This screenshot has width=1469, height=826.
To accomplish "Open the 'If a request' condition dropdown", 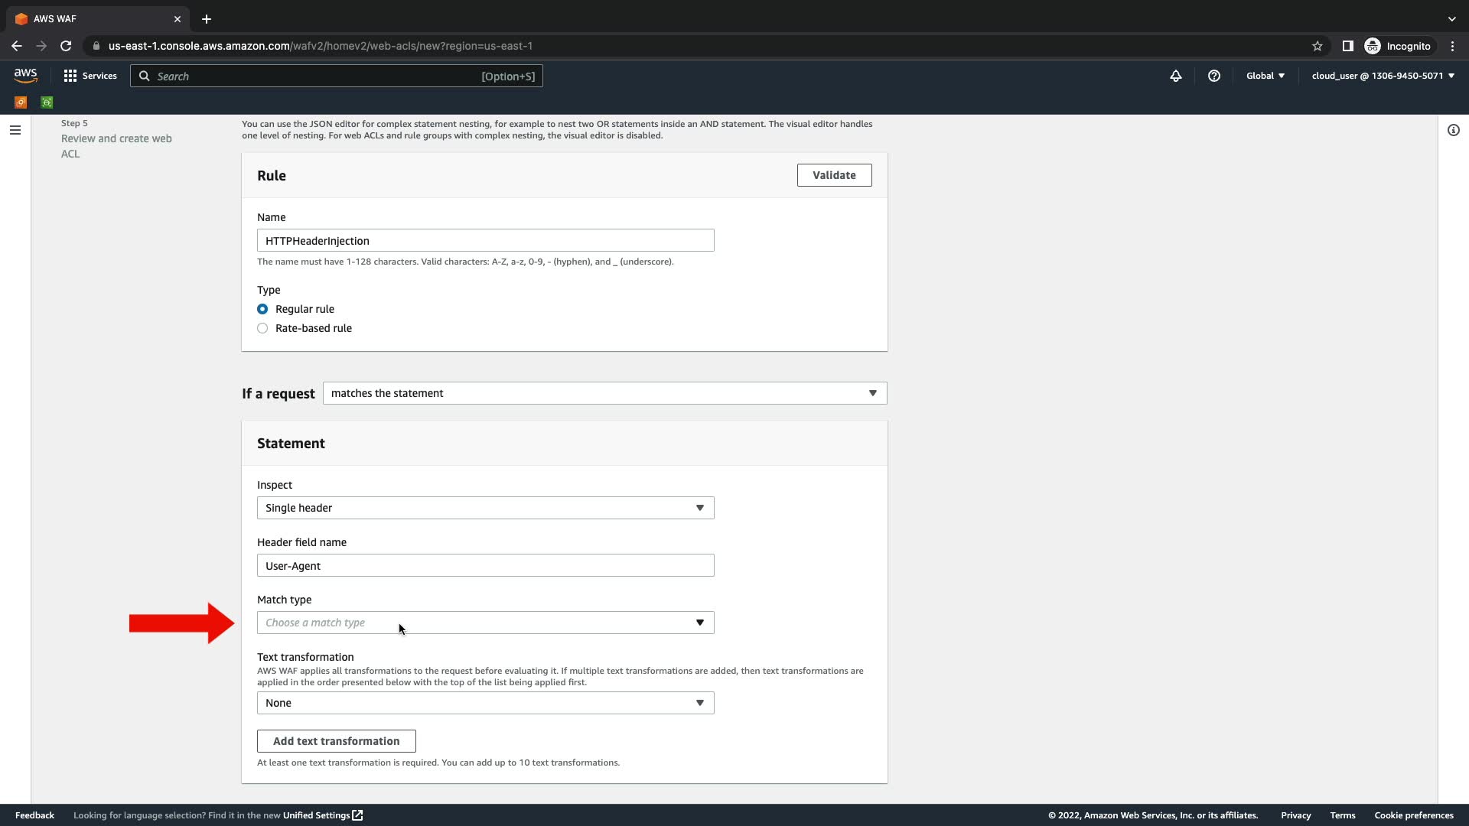I will pyautogui.click(x=604, y=393).
